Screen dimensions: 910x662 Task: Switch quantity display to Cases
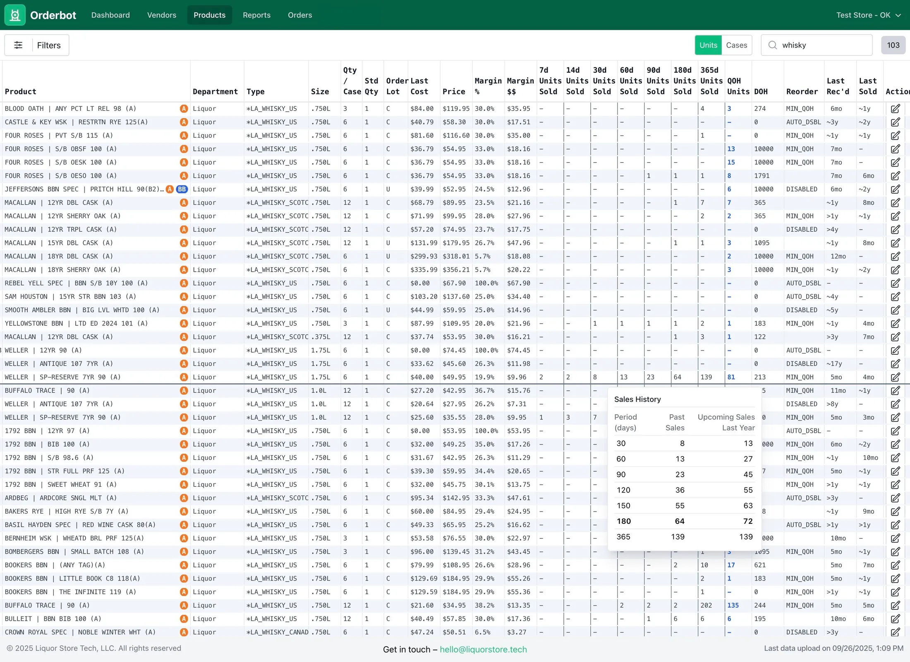736,45
